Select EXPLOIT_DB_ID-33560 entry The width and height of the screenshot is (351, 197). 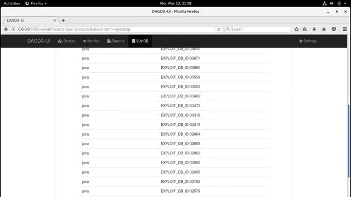tap(180, 68)
